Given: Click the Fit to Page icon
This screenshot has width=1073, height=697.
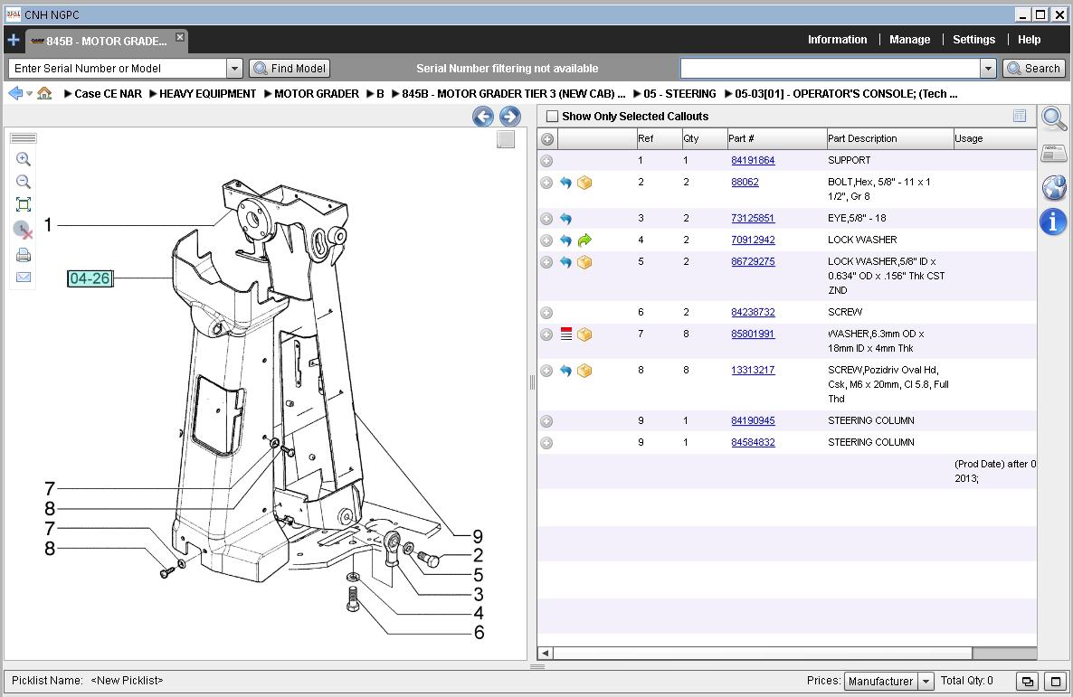Looking at the screenshot, I should click(x=24, y=203).
